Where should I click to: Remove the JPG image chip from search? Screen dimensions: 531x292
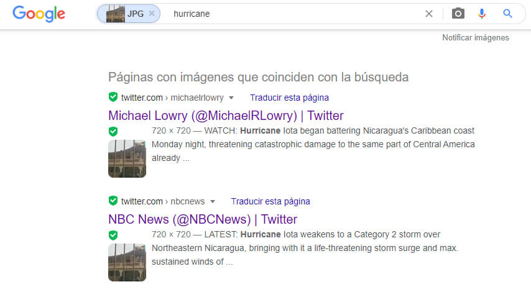152,14
